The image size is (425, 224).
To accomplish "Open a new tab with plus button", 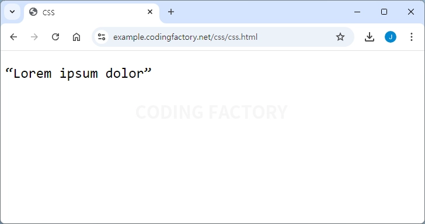I will (x=171, y=12).
